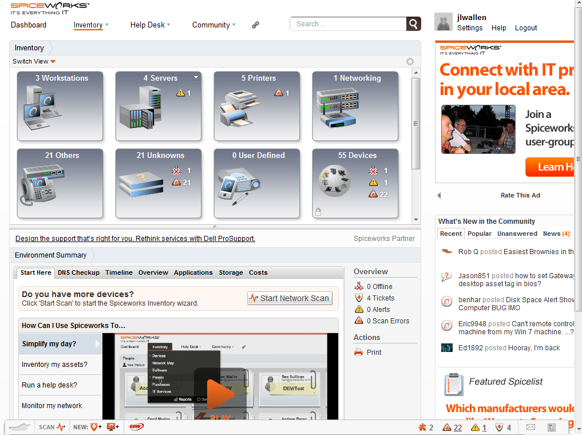Viewport: 582px width, 435px height.
Task: Click the search magnifier button
Action: (x=414, y=24)
